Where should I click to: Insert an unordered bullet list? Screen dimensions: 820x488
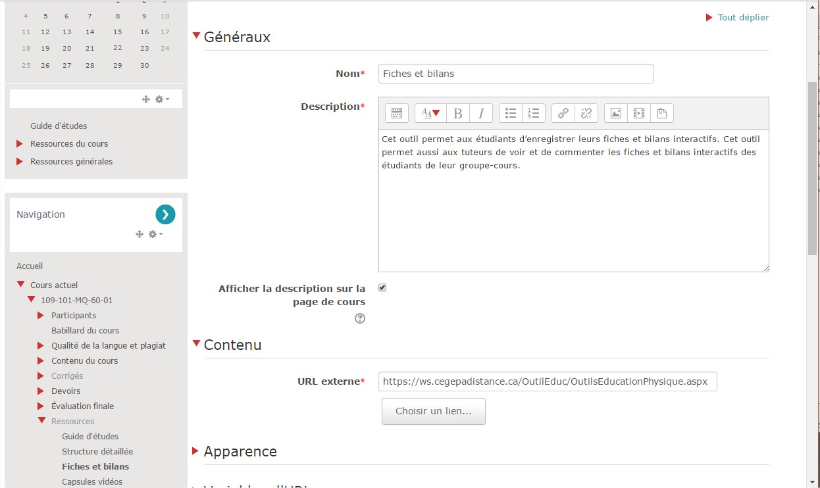coord(511,113)
